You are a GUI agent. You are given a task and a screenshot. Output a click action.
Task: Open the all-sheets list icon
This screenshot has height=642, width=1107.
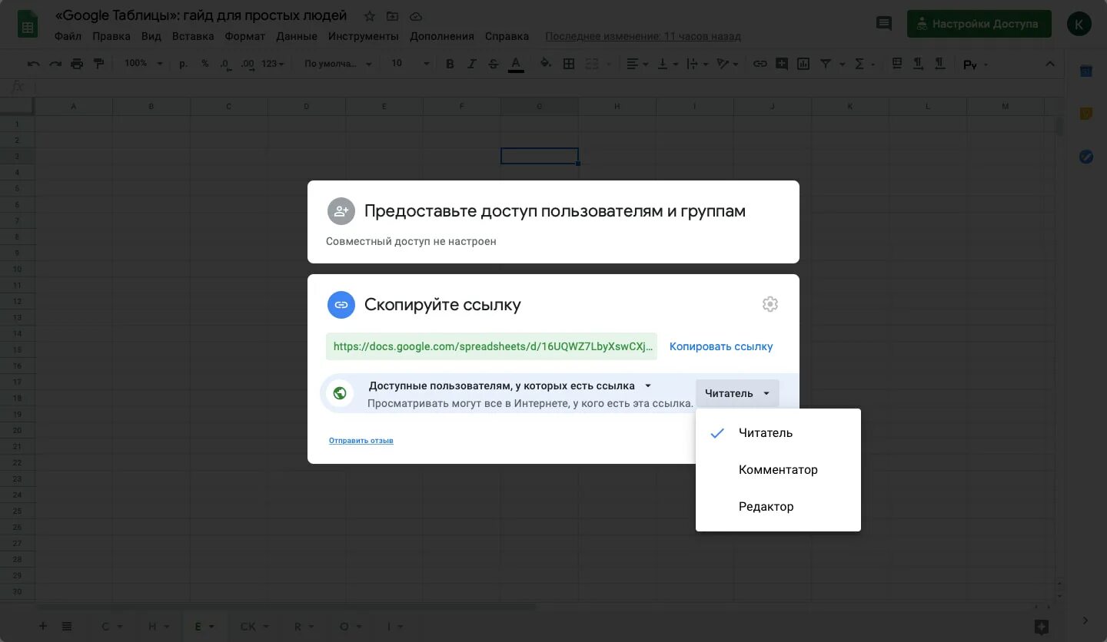click(x=67, y=626)
